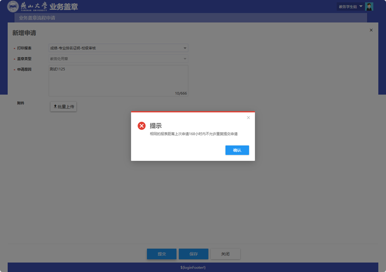
Task: Click the arrow on 盖章类型 field
Action: pyautogui.click(x=185, y=59)
